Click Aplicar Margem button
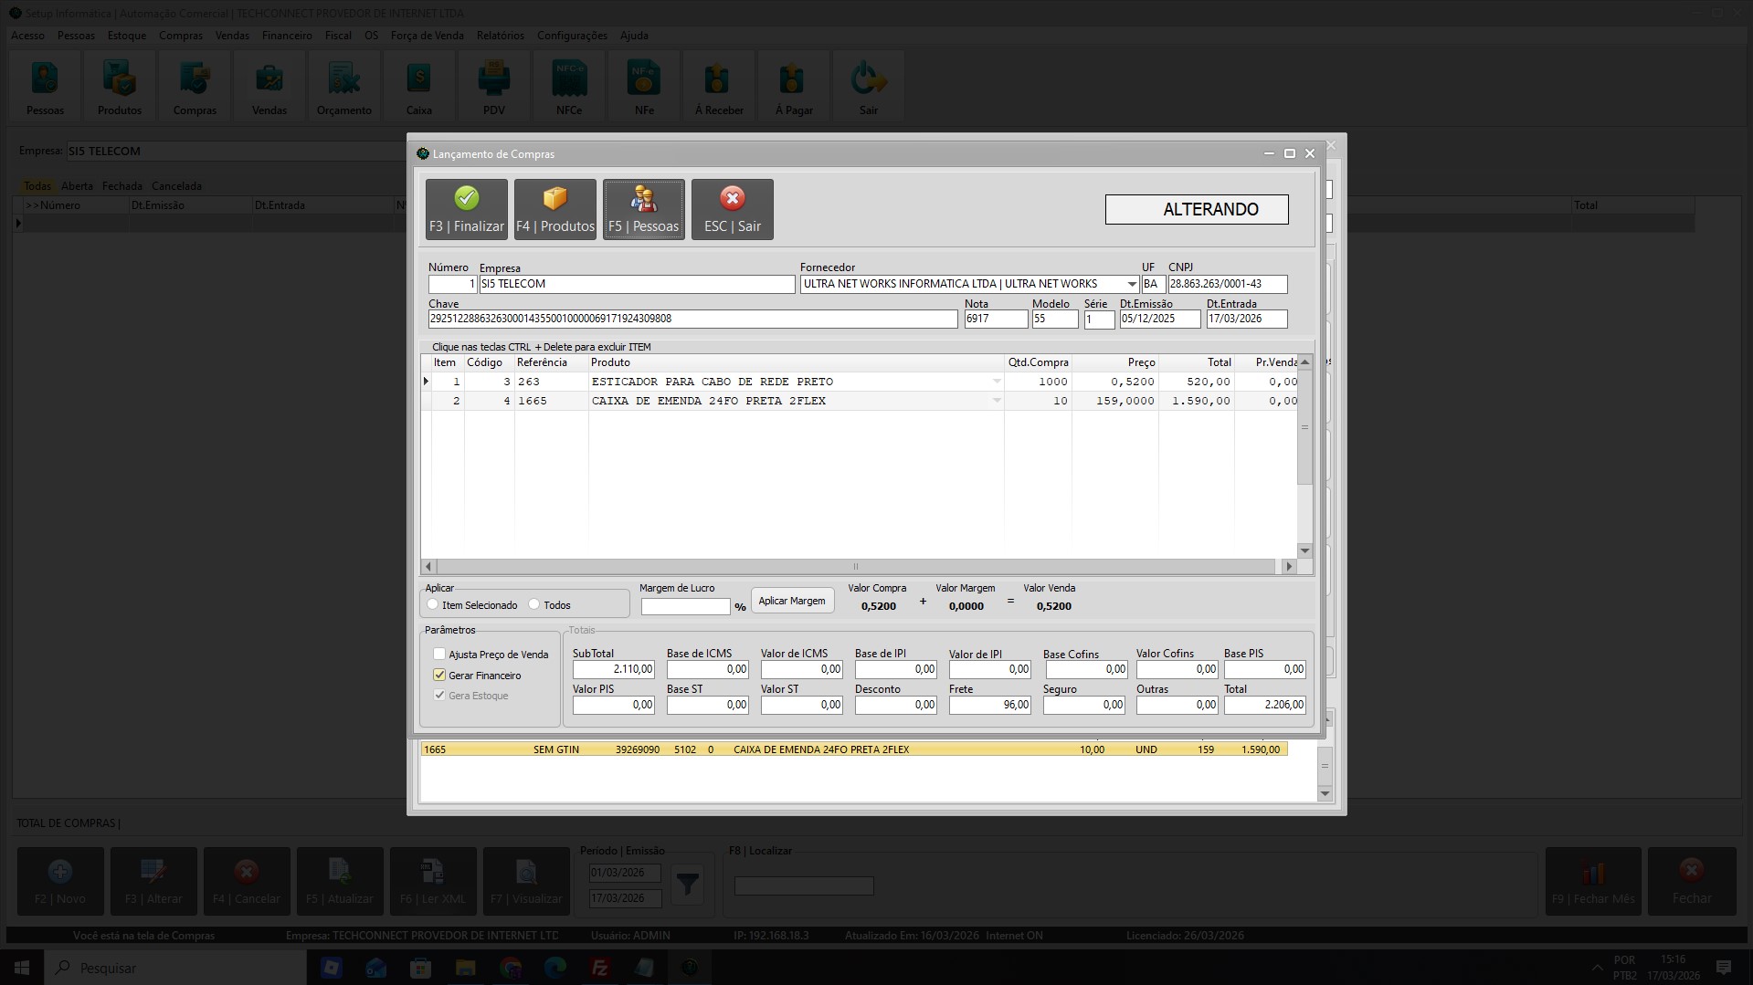The height and width of the screenshot is (985, 1753). point(792,601)
